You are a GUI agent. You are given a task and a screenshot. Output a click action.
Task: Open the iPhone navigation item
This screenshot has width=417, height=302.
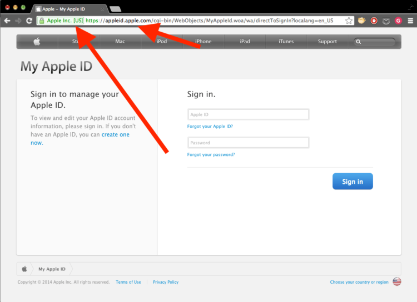[203, 42]
